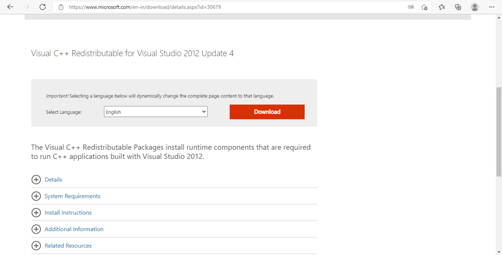The height and width of the screenshot is (255, 502).
Task: Click the address bar URL
Action: tap(145, 7)
